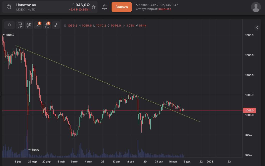Click the instrument search magnifier icon

9,7
